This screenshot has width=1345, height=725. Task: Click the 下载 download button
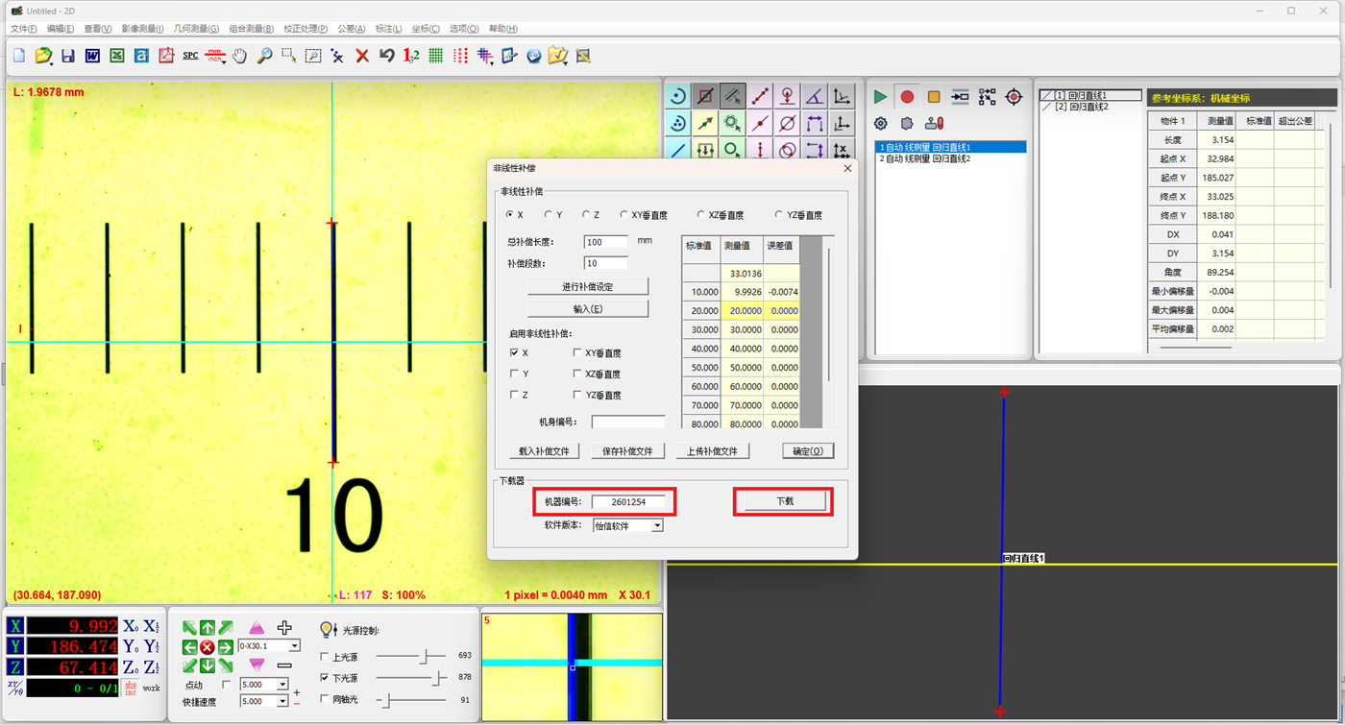pyautogui.click(x=784, y=501)
